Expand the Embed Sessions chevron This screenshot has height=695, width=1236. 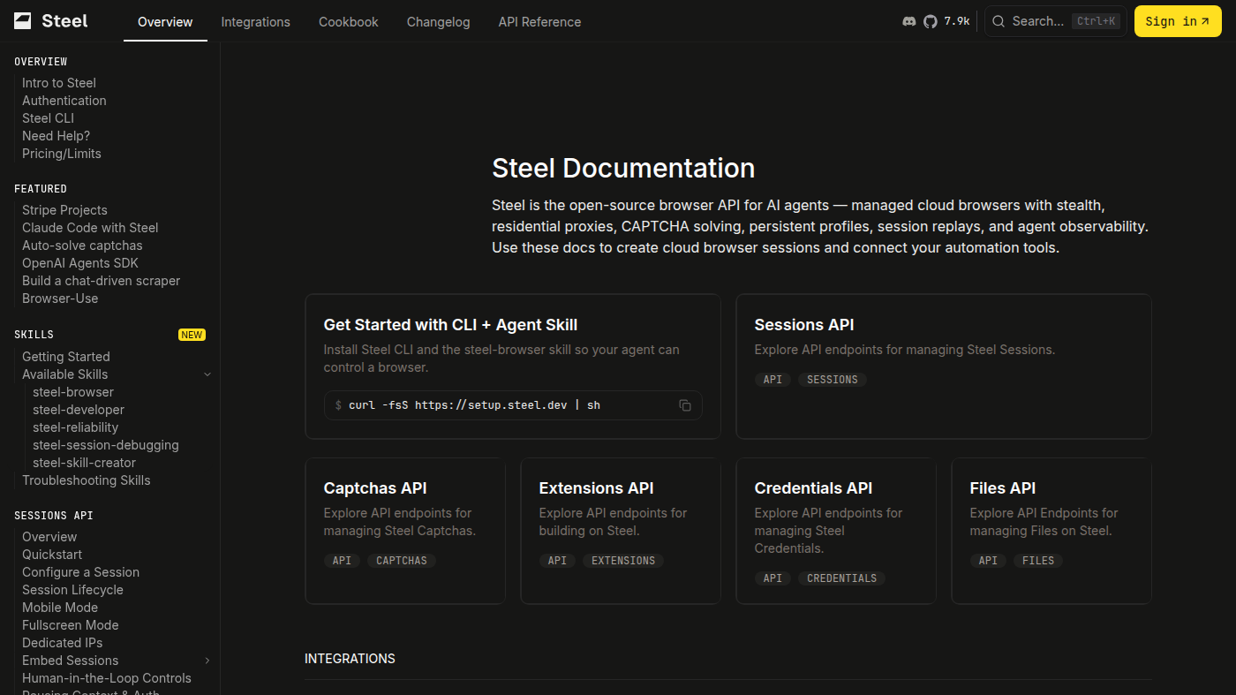click(x=207, y=661)
